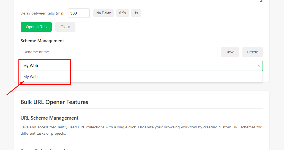Open the My Web scheme selector box

coord(142,66)
